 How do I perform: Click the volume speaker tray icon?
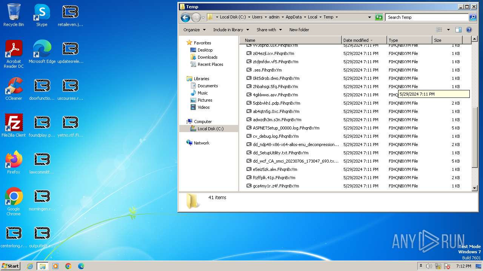429,266
